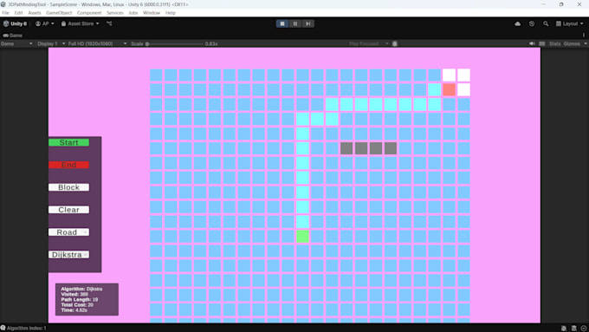Toggle the mouse unlock icon beside Play Focused
This screenshot has height=332, width=589.
pyautogui.click(x=395, y=44)
